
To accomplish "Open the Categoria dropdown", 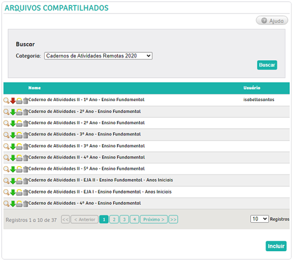I will (x=98, y=56).
